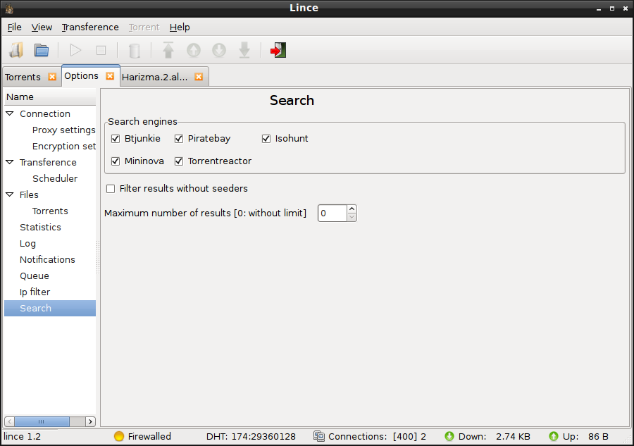Collapse the Transference tree node

tap(10, 162)
